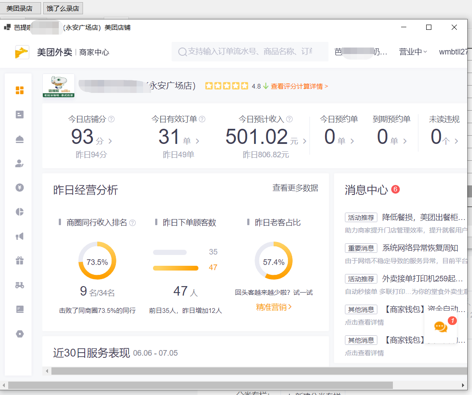
Task: Maximize the 美团店铺 window
Action: 429,27
